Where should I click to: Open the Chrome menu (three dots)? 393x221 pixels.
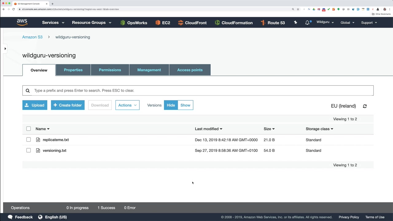[390, 9]
